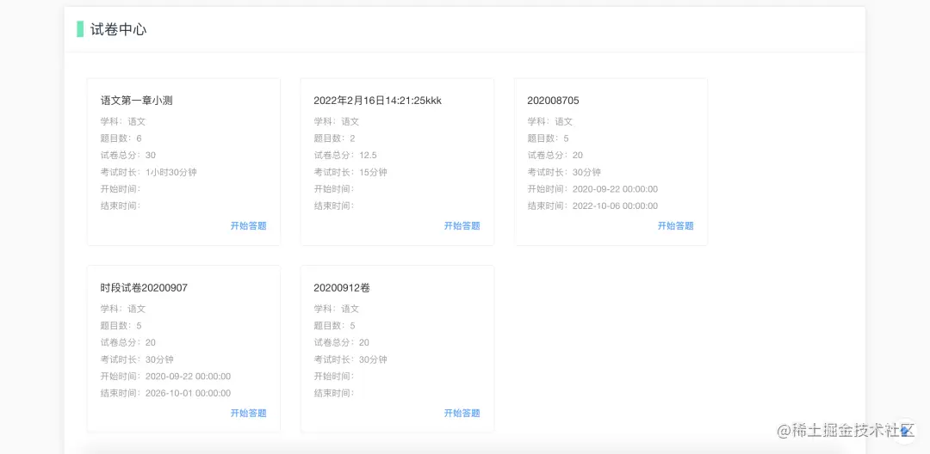Click 考试时长：1小时30分钟 text

coord(148,172)
